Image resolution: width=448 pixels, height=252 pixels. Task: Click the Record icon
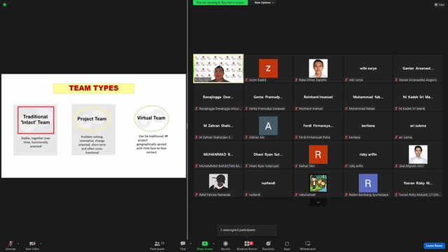click(225, 244)
